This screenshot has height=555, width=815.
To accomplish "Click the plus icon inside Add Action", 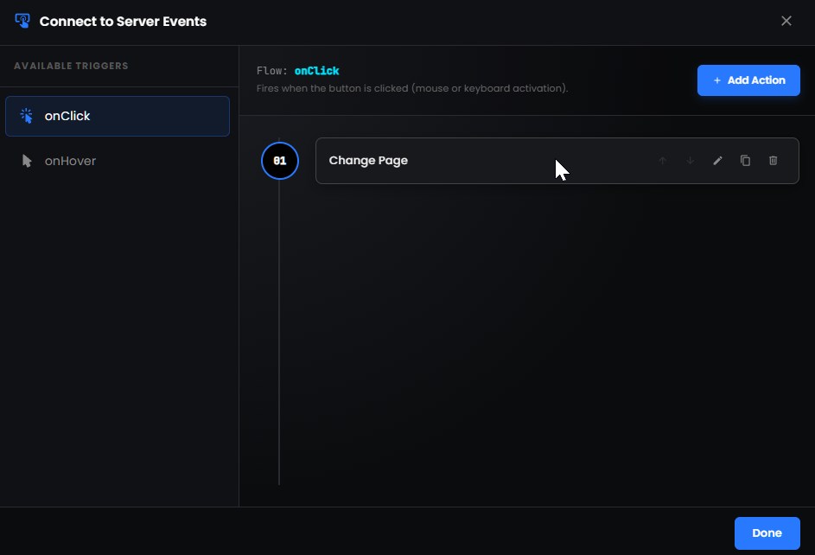I will [716, 80].
